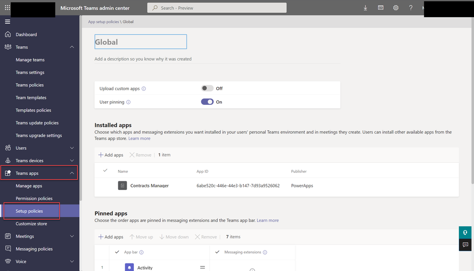Click the help question mark icon
The image size is (474, 271).
pyautogui.click(x=411, y=8)
